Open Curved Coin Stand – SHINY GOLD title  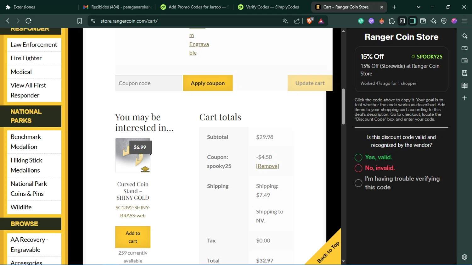(133, 191)
